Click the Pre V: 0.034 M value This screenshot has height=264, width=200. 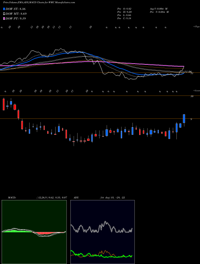(159, 12)
